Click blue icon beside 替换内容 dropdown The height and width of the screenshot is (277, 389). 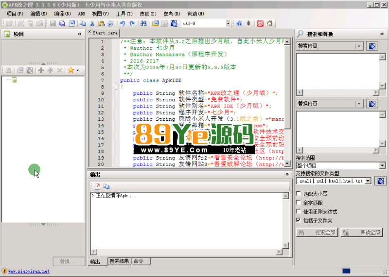(x=372, y=104)
